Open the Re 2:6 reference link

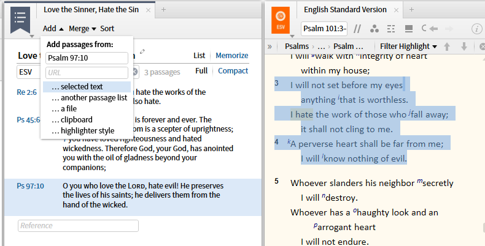click(x=26, y=92)
